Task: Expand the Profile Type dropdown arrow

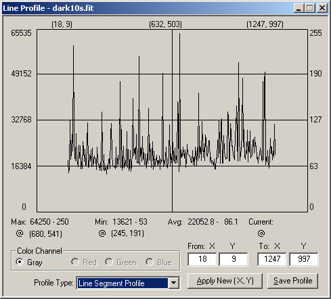Action: [x=174, y=283]
